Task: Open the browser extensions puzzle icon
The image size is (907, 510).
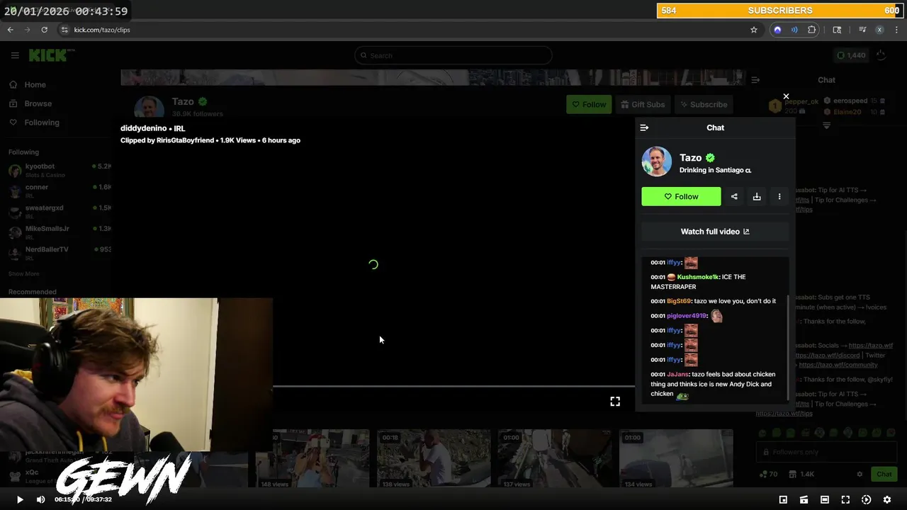Action: pyautogui.click(x=812, y=30)
